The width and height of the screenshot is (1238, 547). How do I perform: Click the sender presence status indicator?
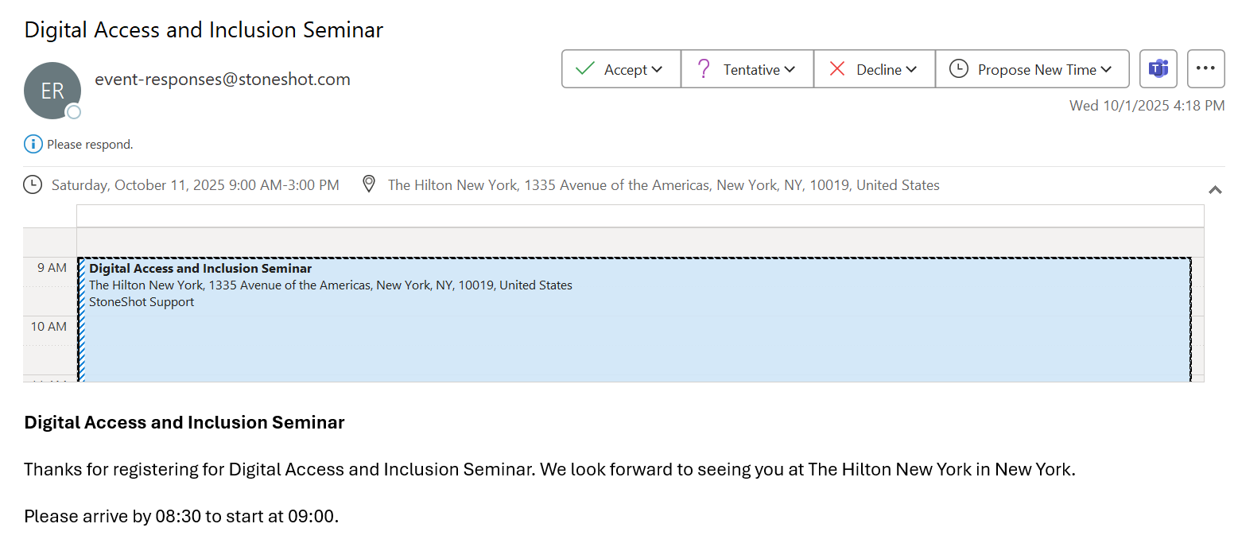[x=74, y=112]
